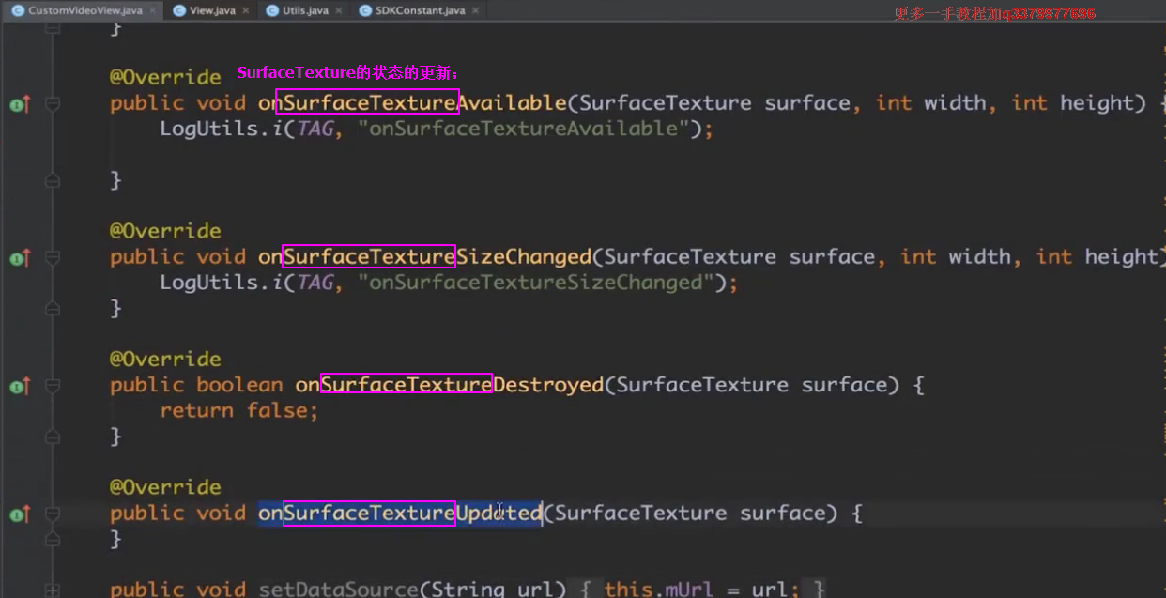
Task: Collapse the onSurfaceTextureAvailable method fold
Action: click(53, 104)
